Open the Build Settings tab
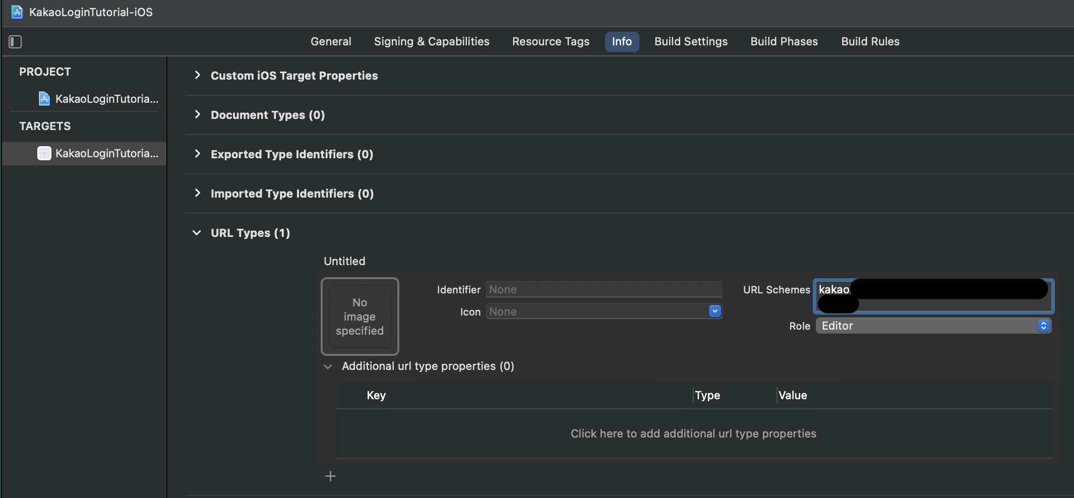The width and height of the screenshot is (1074, 498). [691, 42]
